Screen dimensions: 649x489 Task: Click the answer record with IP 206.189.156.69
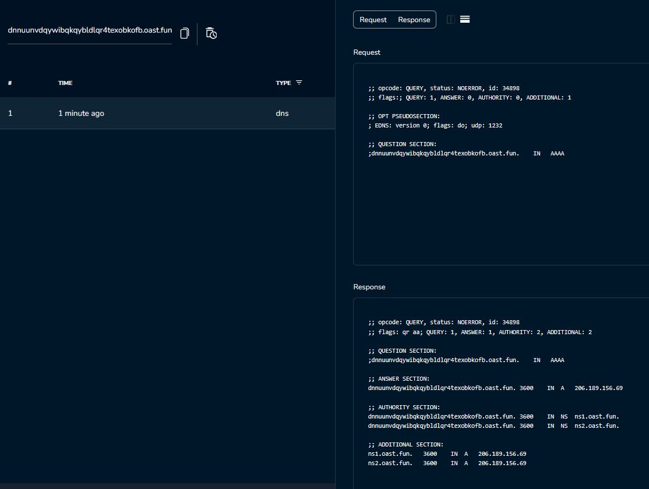[495, 388]
